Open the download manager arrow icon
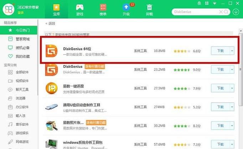 click(236, 12)
